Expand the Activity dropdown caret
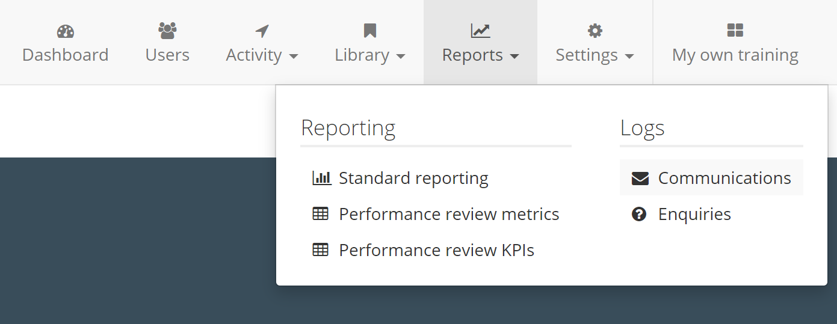837x324 pixels. pyautogui.click(x=294, y=57)
